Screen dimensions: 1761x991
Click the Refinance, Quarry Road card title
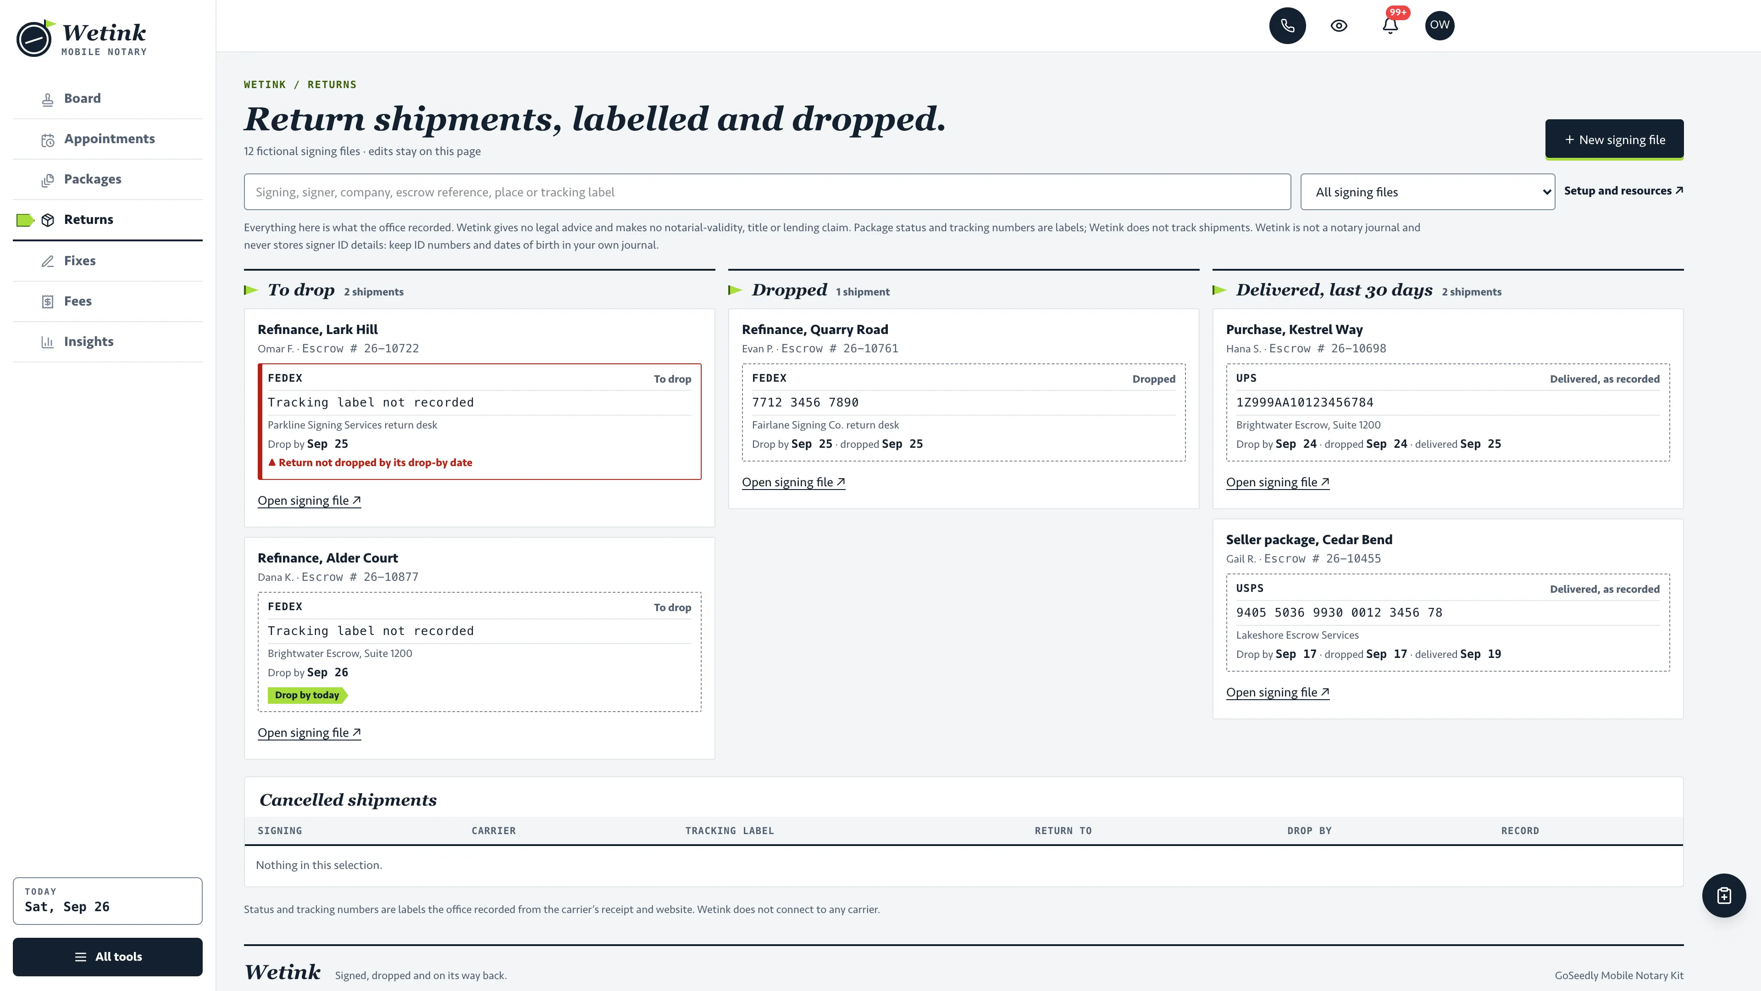pos(815,330)
